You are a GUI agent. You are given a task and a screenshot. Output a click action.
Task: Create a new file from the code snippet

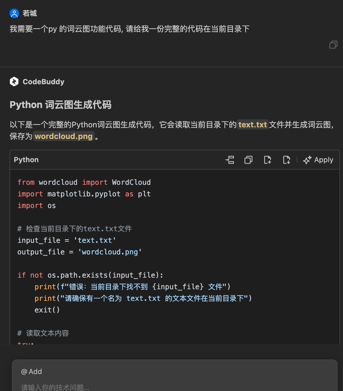click(x=267, y=160)
